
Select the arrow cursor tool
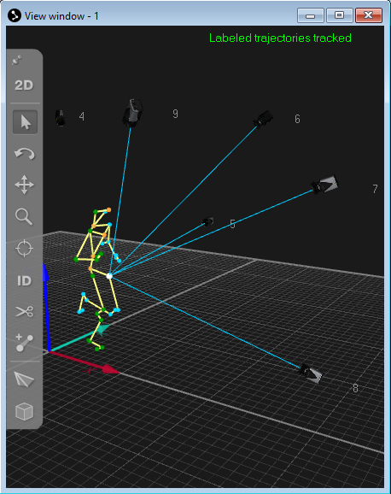(x=25, y=122)
